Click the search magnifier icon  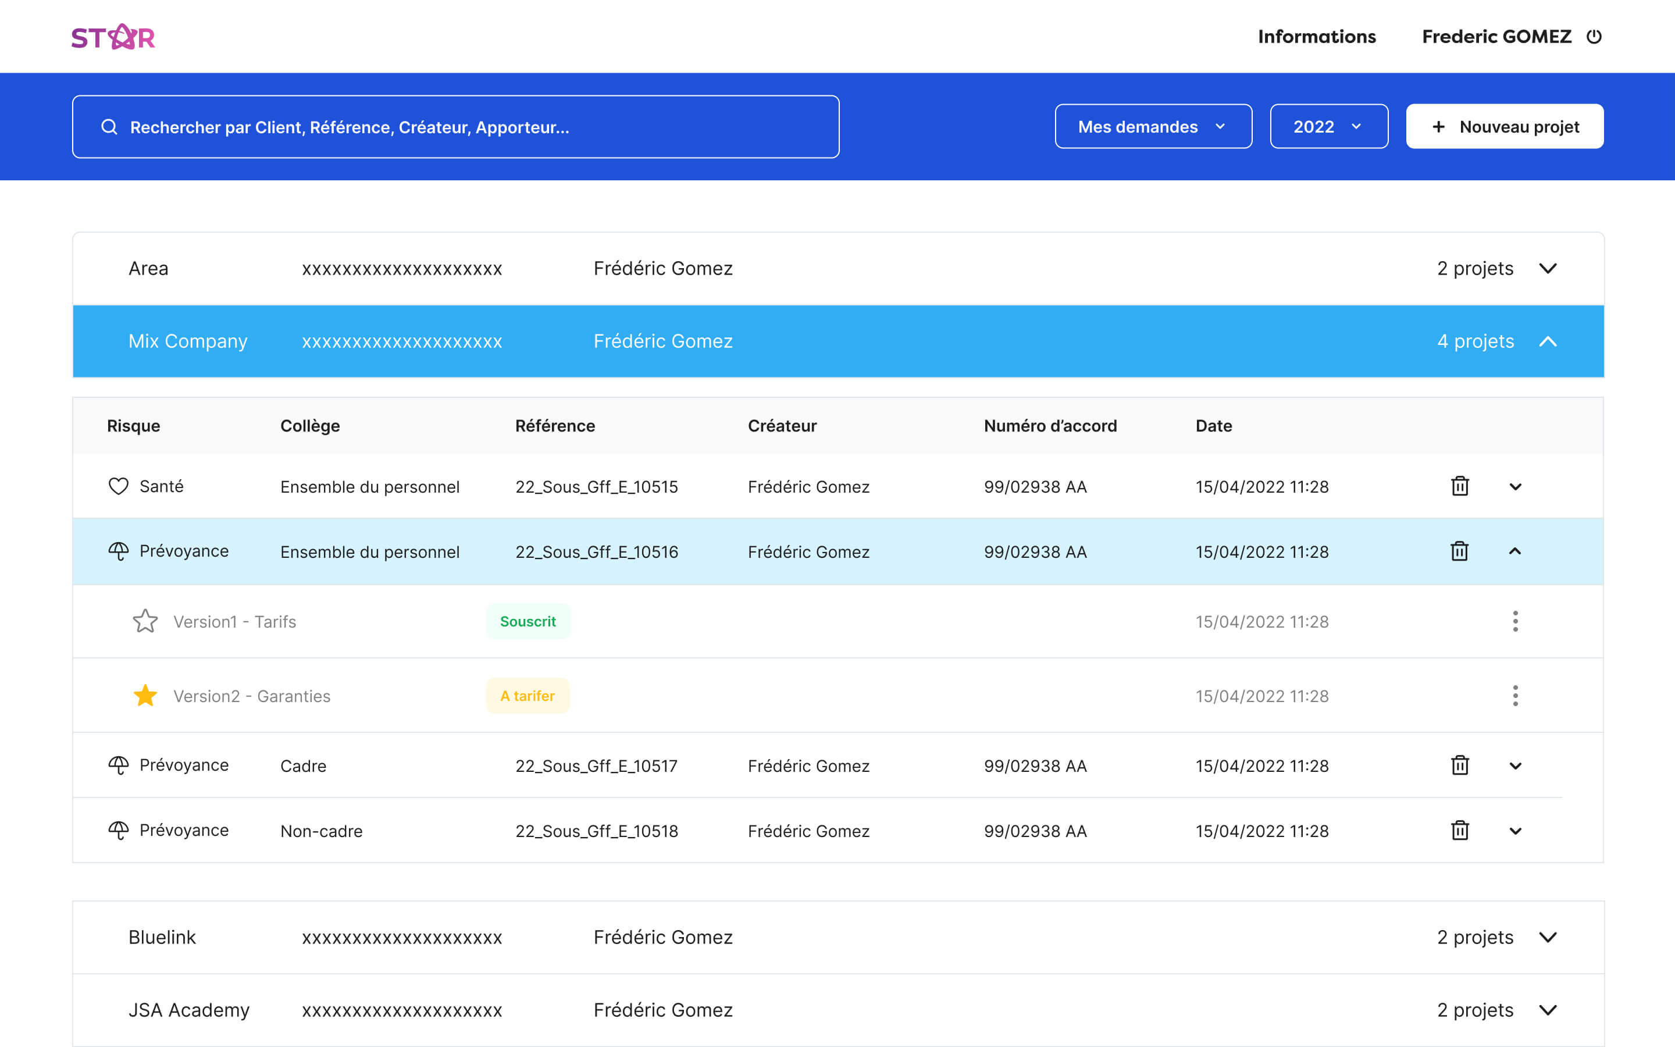109,127
